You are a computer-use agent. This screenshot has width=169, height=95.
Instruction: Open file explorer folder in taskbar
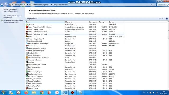[x=34, y=93]
